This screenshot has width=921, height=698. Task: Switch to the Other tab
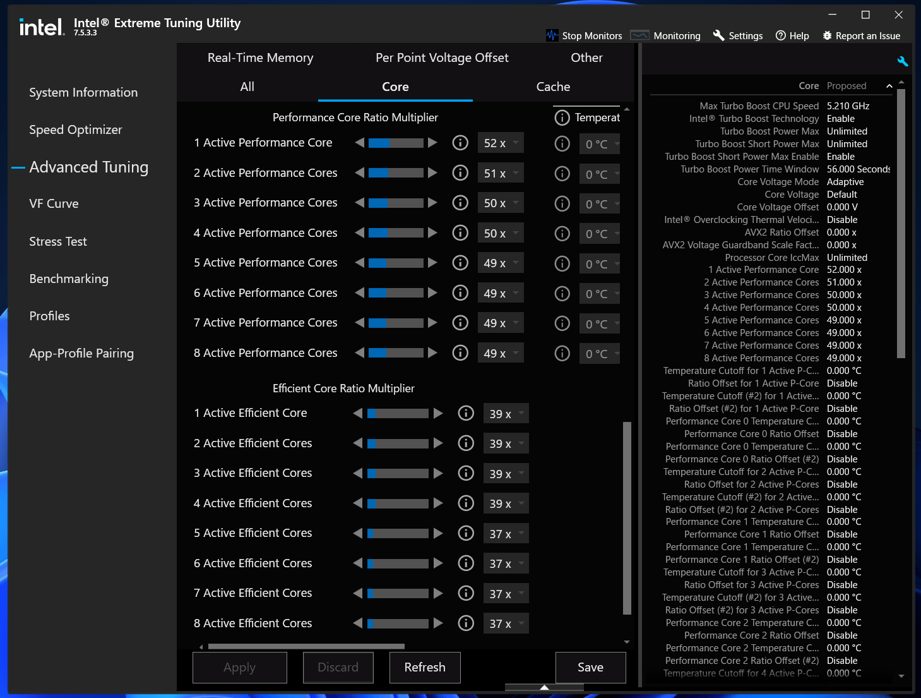pos(586,57)
